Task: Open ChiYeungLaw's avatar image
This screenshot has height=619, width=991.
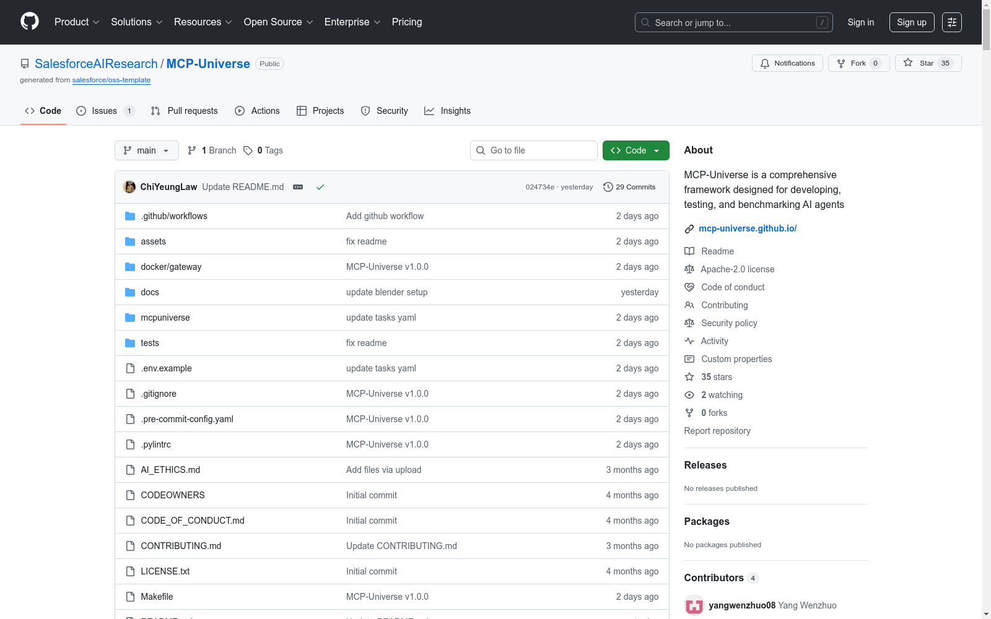Action: point(129,187)
